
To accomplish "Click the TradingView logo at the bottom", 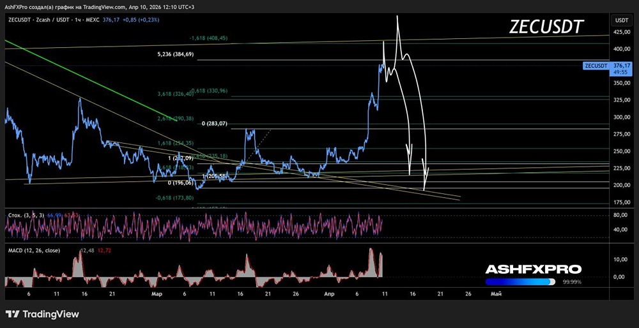I will coord(42,314).
